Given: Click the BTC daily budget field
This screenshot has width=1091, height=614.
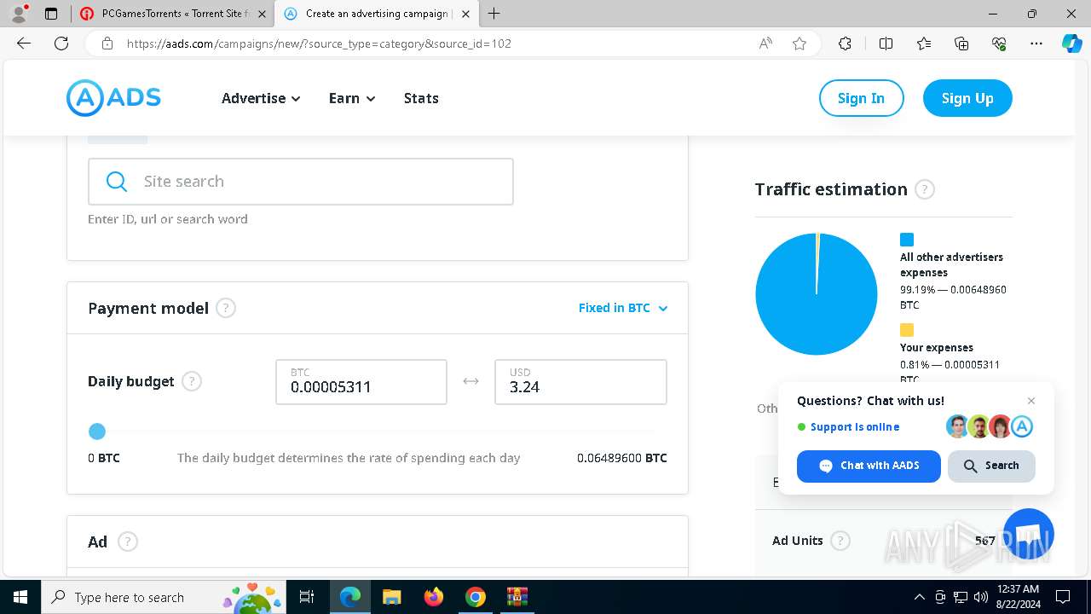Looking at the screenshot, I should [x=361, y=382].
